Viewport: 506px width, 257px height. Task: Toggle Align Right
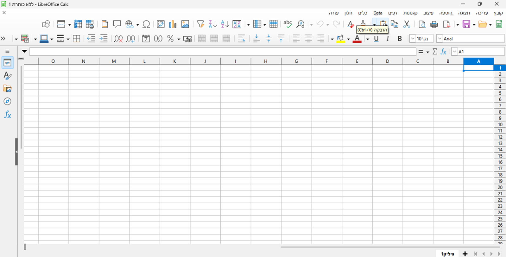click(x=321, y=39)
